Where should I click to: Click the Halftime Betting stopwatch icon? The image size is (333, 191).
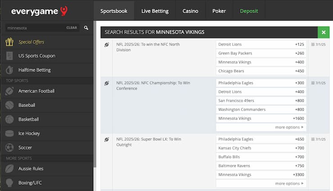[x=9, y=70]
